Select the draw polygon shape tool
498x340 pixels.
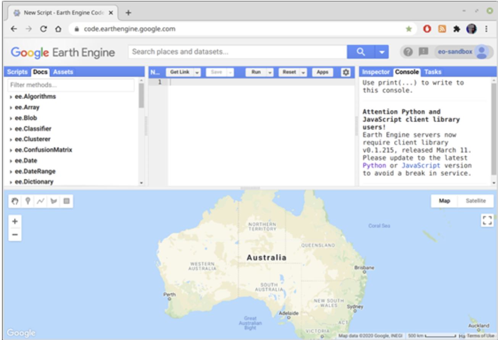tap(53, 200)
